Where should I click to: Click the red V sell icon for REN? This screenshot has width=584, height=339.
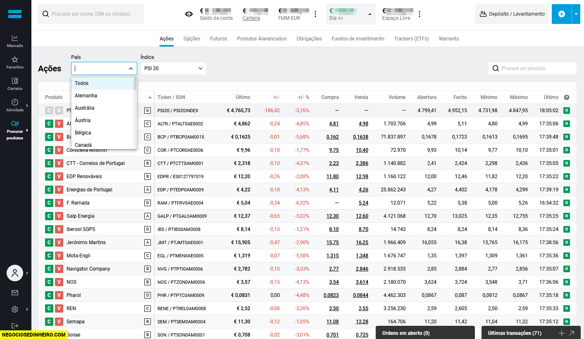click(x=59, y=308)
